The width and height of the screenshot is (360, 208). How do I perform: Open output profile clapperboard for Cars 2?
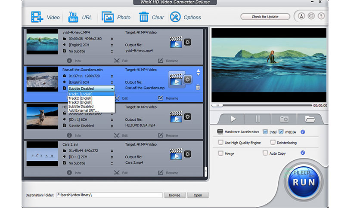(176, 154)
